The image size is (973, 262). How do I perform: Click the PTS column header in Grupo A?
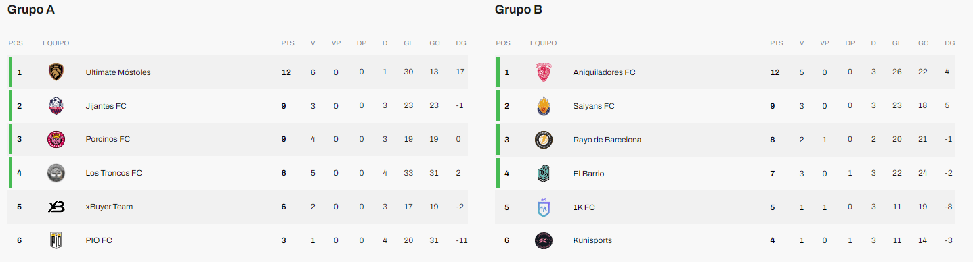pyautogui.click(x=288, y=43)
